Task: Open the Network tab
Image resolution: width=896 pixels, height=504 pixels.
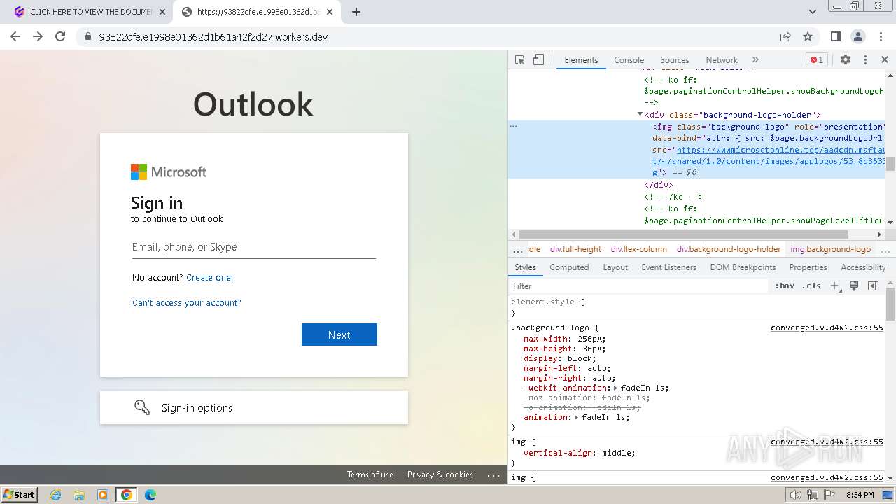Action: point(721,60)
